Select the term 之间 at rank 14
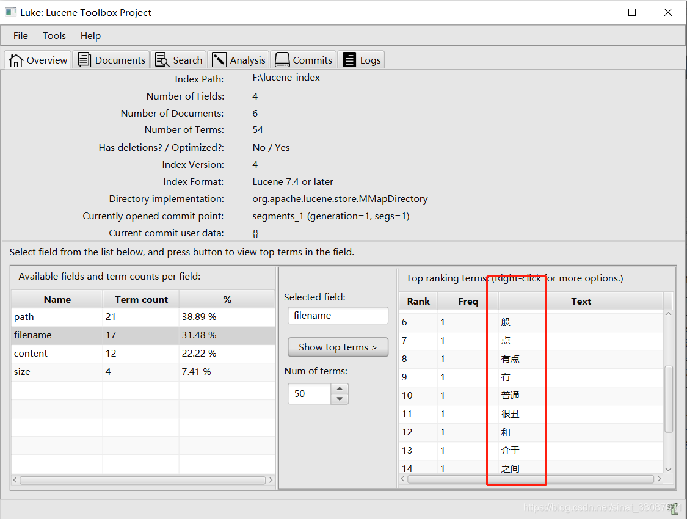 pos(531,467)
